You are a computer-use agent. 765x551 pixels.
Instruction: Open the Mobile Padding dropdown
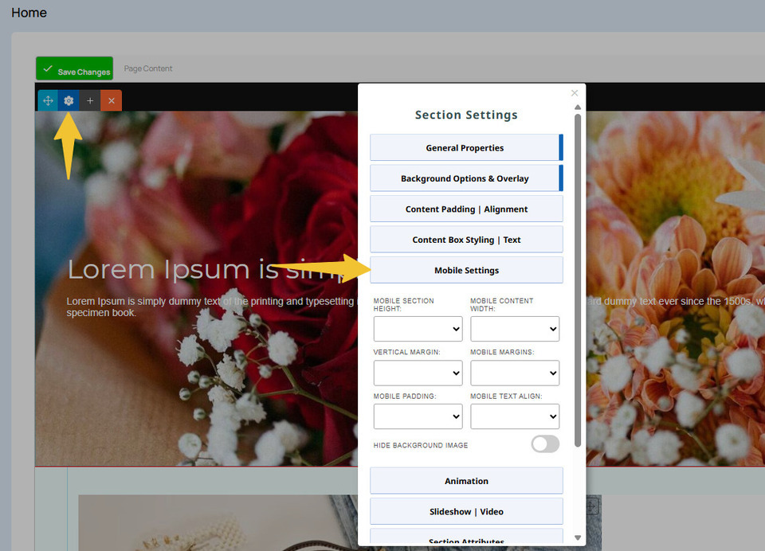point(418,416)
